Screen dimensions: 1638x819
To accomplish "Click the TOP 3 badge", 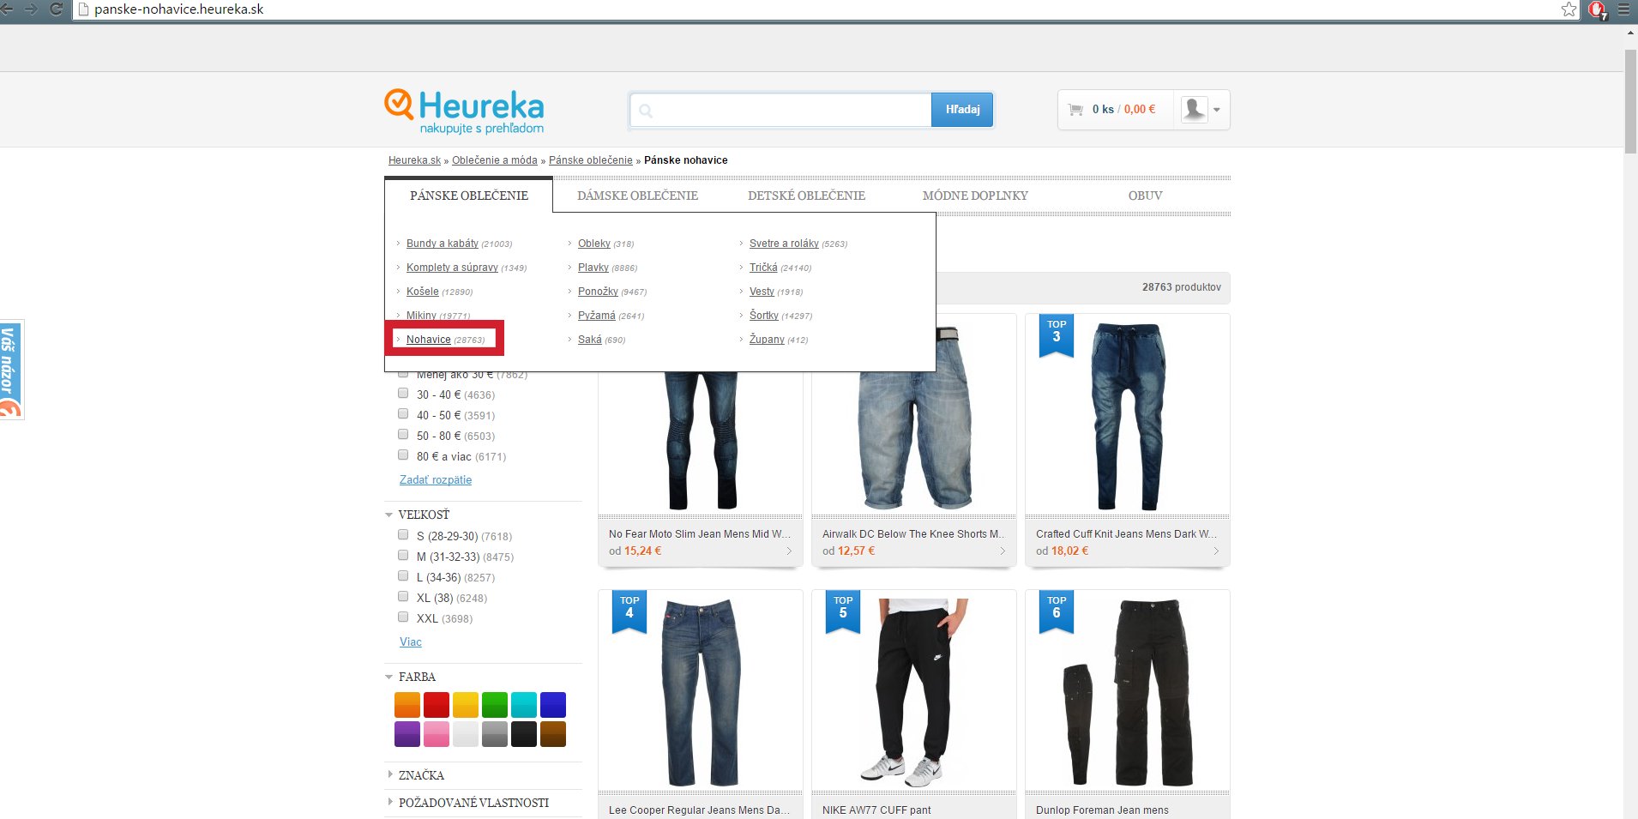I will tap(1057, 334).
